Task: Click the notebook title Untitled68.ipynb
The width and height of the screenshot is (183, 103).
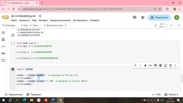Action: tap(25, 16)
